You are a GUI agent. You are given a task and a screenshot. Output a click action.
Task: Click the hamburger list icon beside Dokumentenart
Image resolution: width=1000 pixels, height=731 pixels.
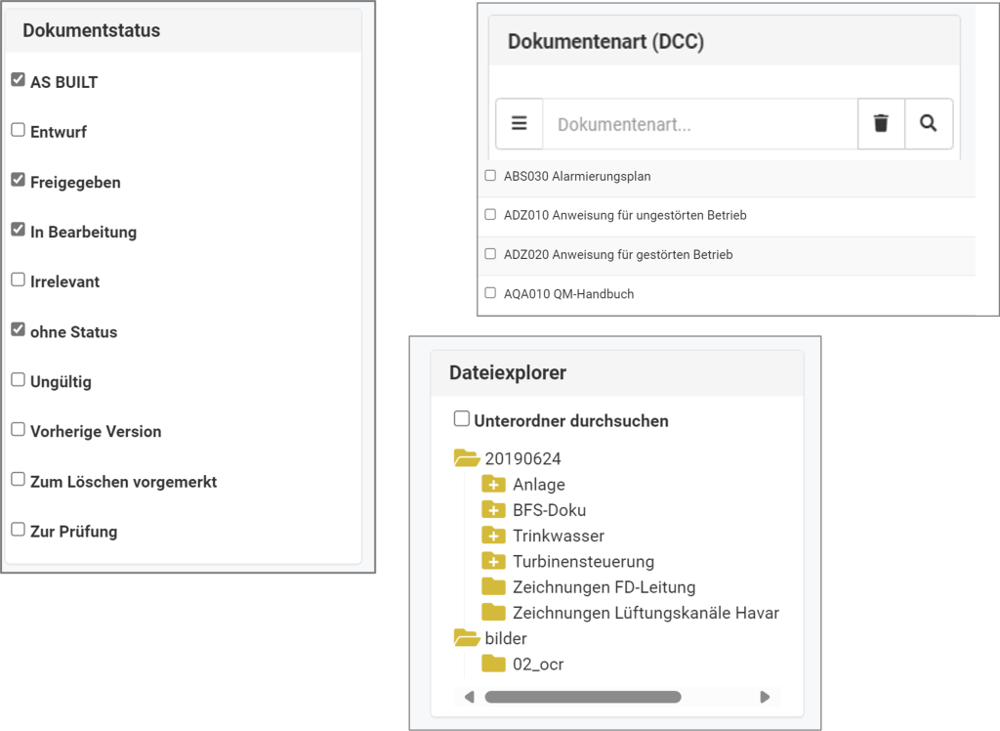click(520, 124)
